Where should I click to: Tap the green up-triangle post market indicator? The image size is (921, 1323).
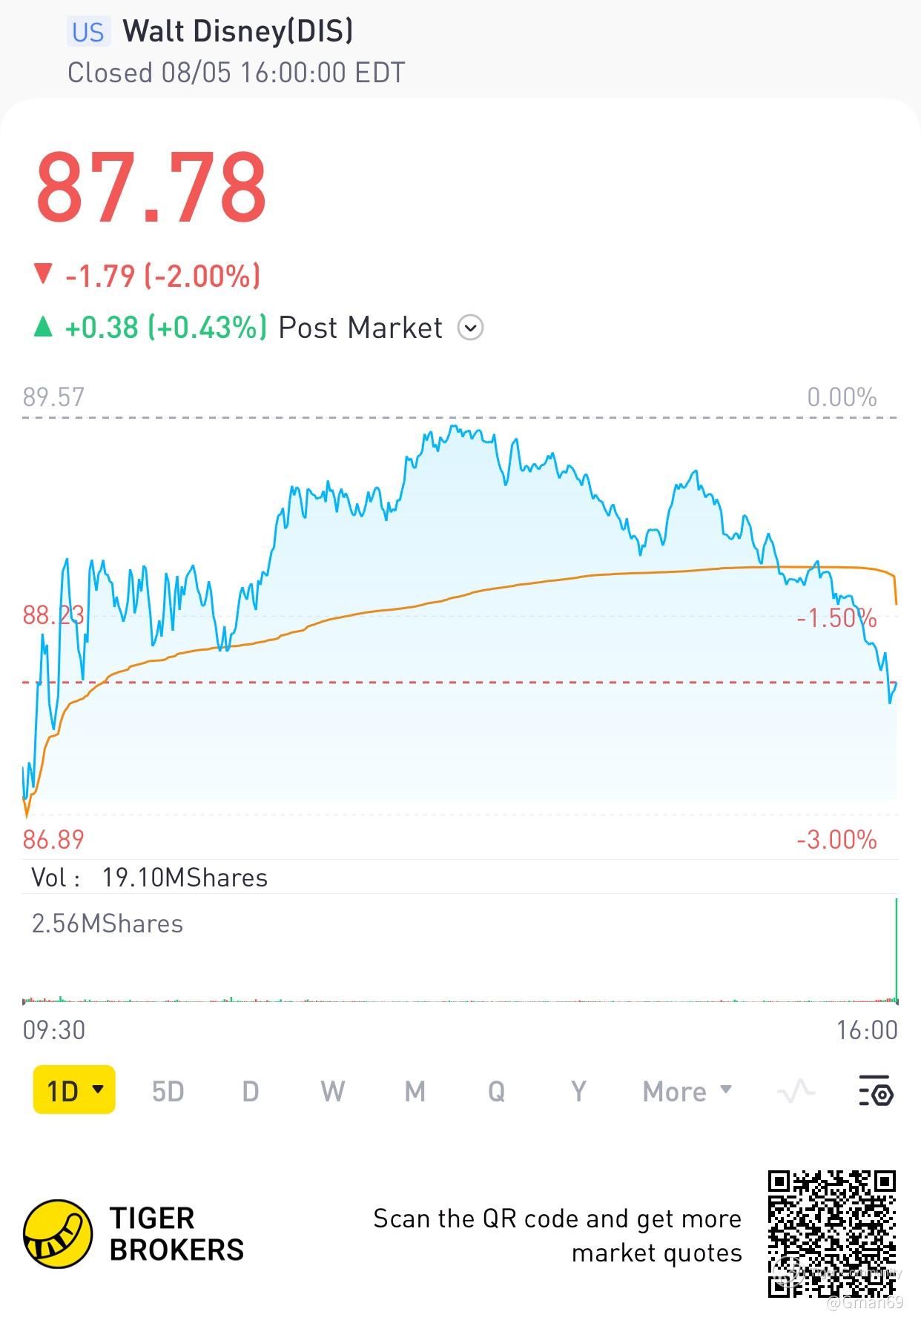pyautogui.click(x=44, y=327)
